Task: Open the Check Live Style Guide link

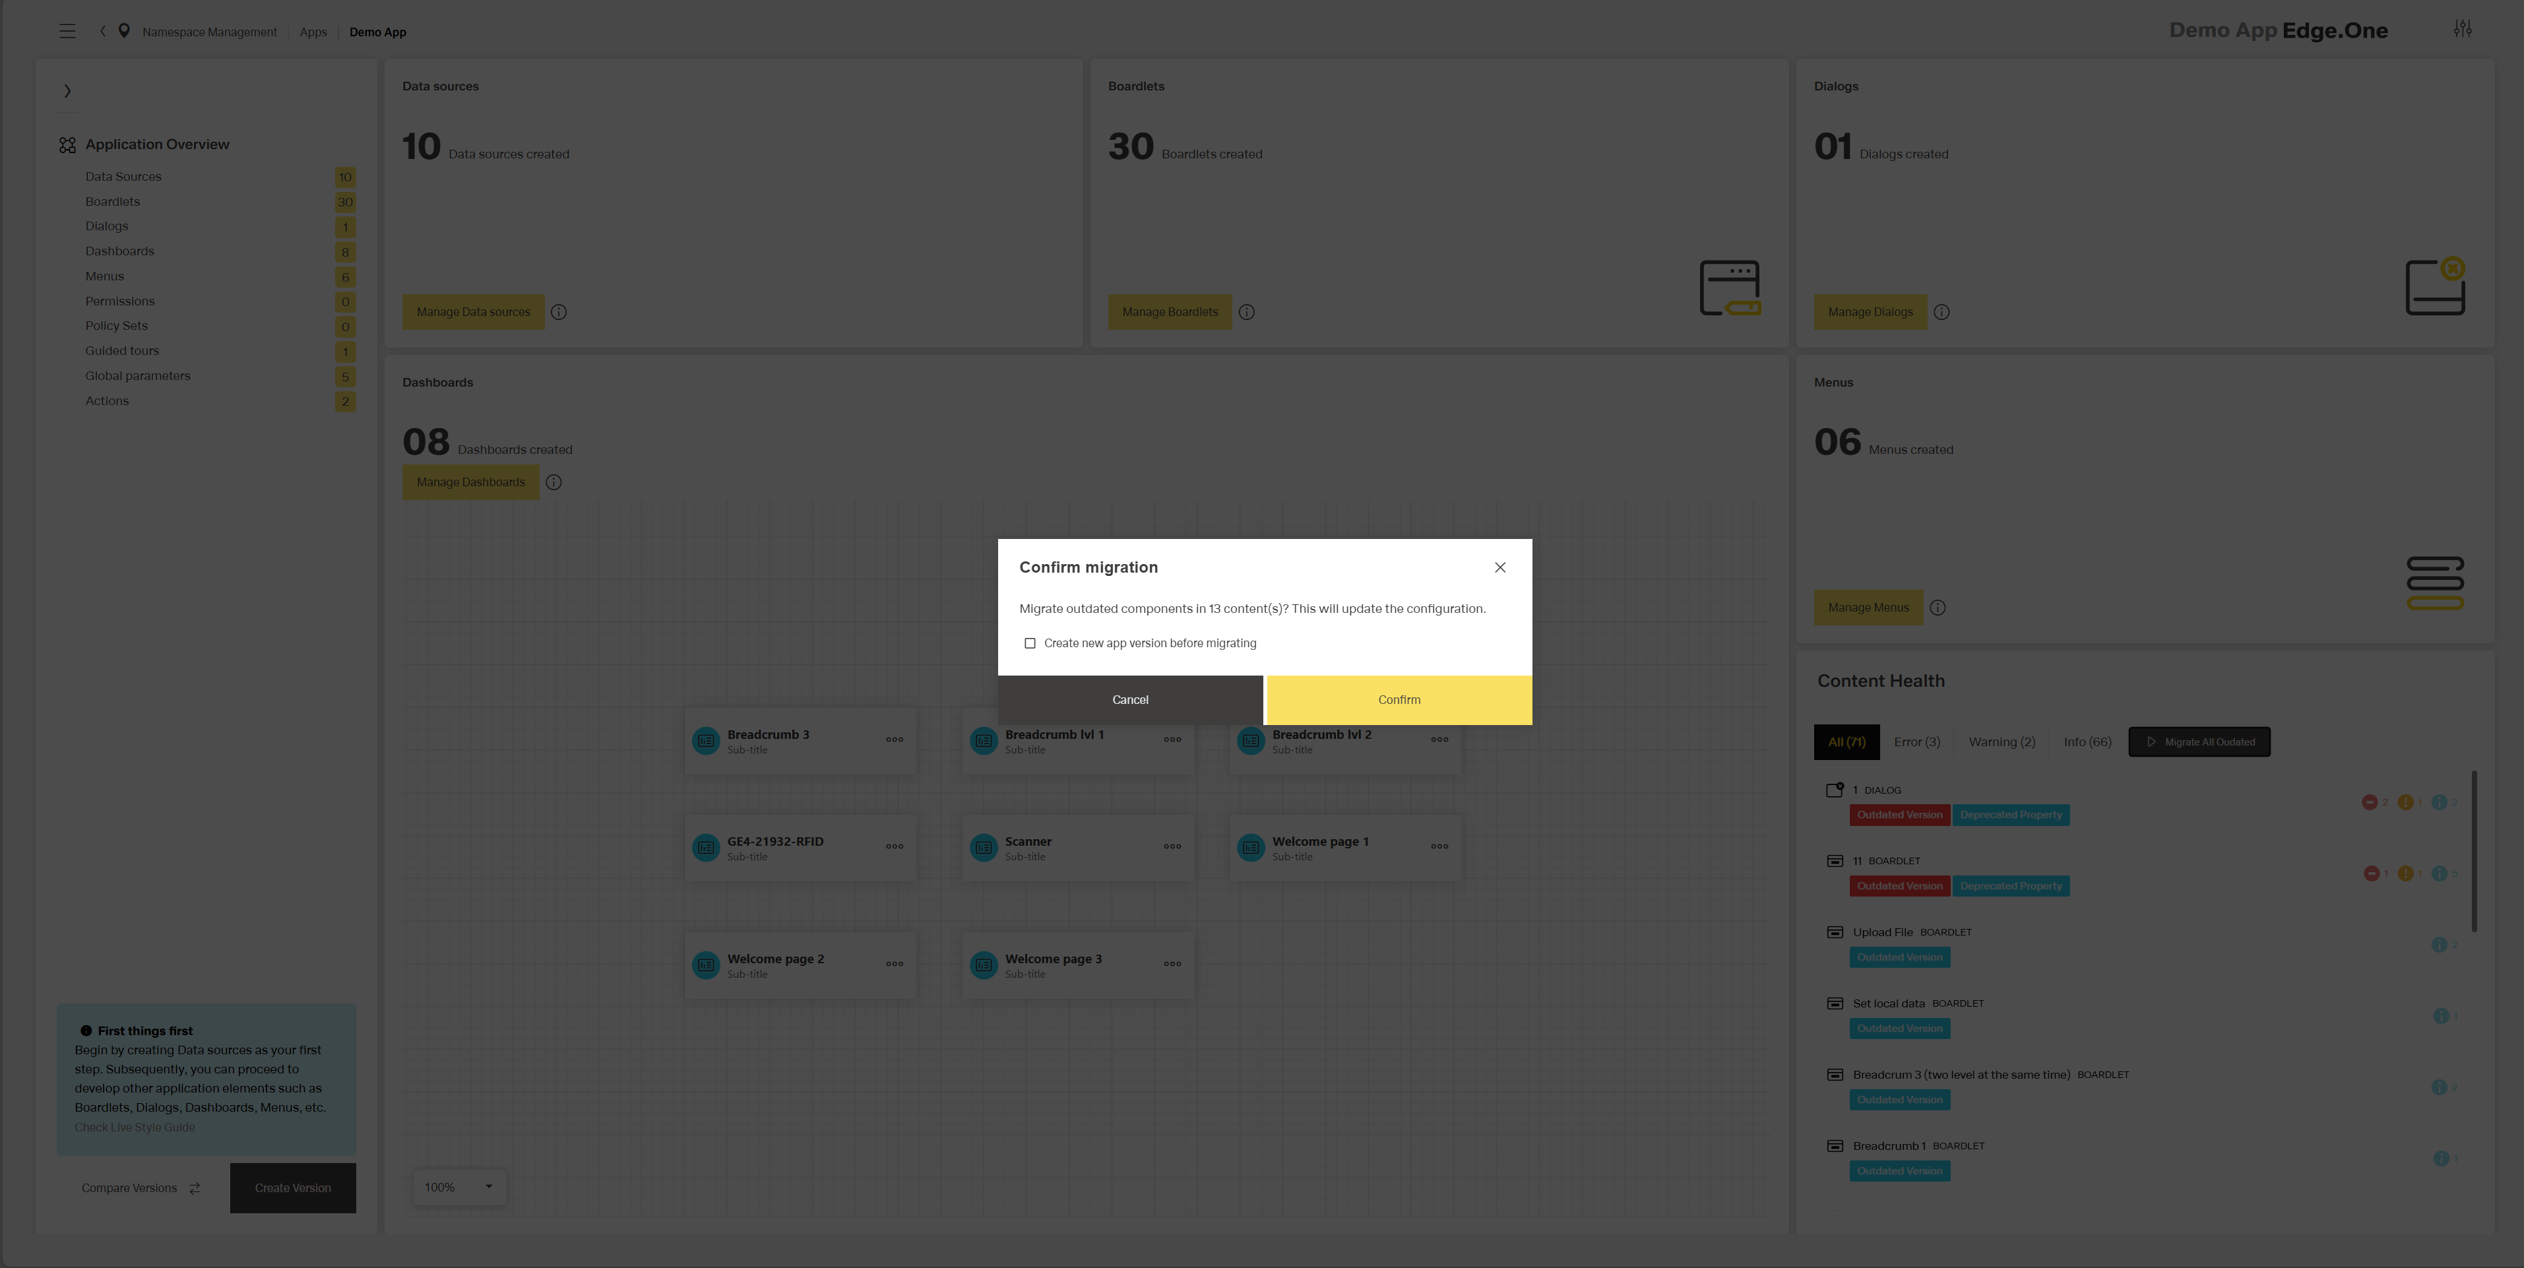Action: pos(135,1128)
